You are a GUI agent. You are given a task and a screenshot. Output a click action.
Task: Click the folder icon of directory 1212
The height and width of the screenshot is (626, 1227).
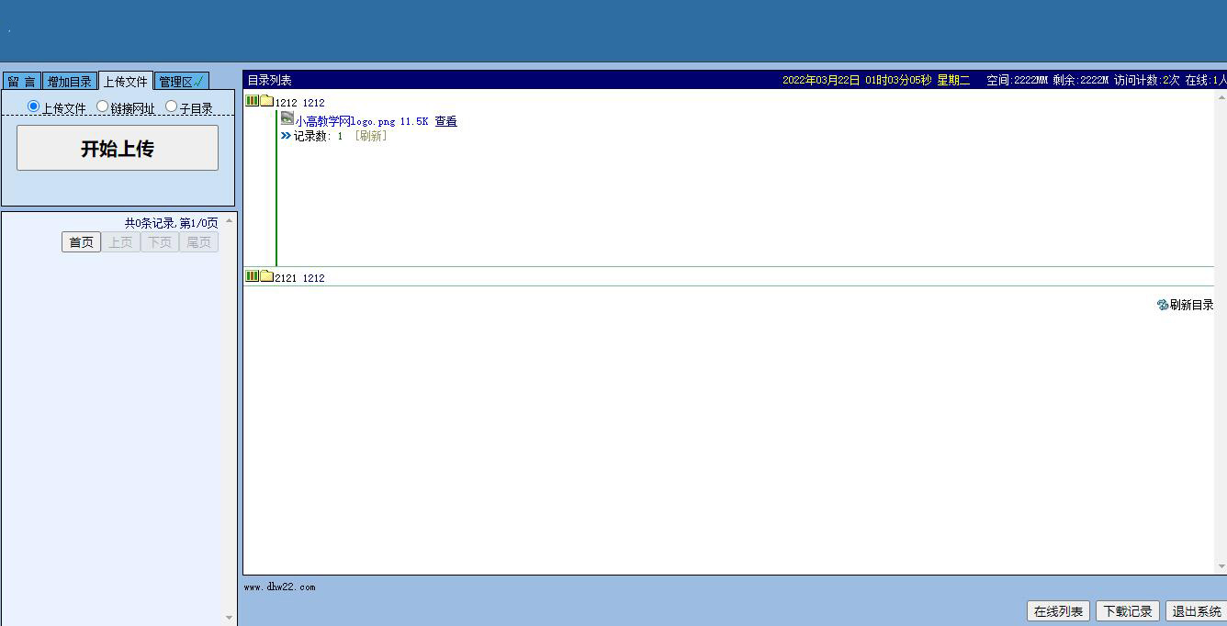coord(266,101)
